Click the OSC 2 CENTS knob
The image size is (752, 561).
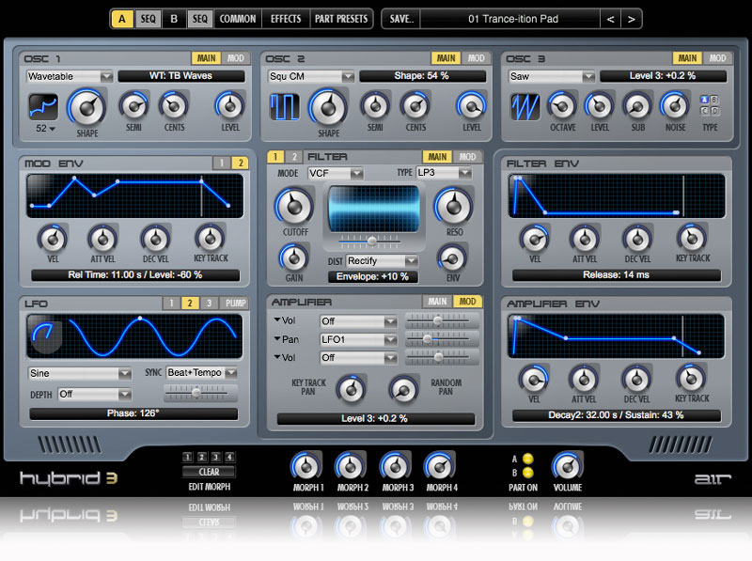point(415,106)
